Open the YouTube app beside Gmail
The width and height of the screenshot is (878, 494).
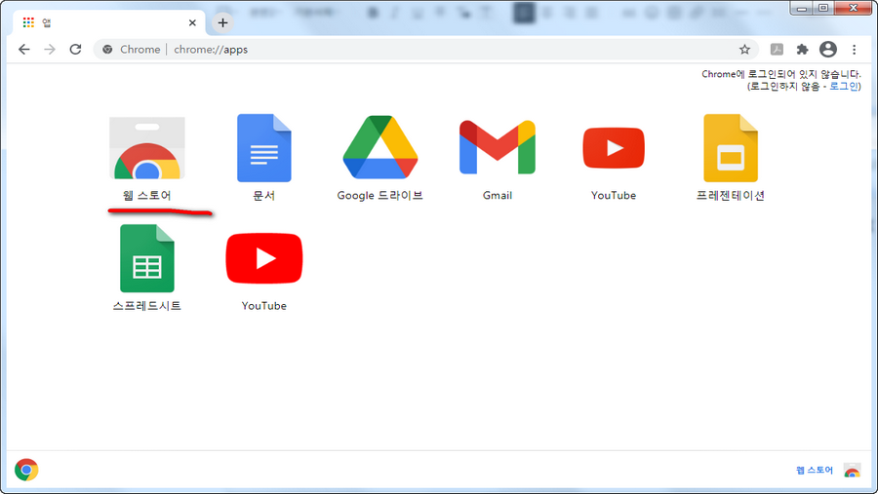[614, 148]
